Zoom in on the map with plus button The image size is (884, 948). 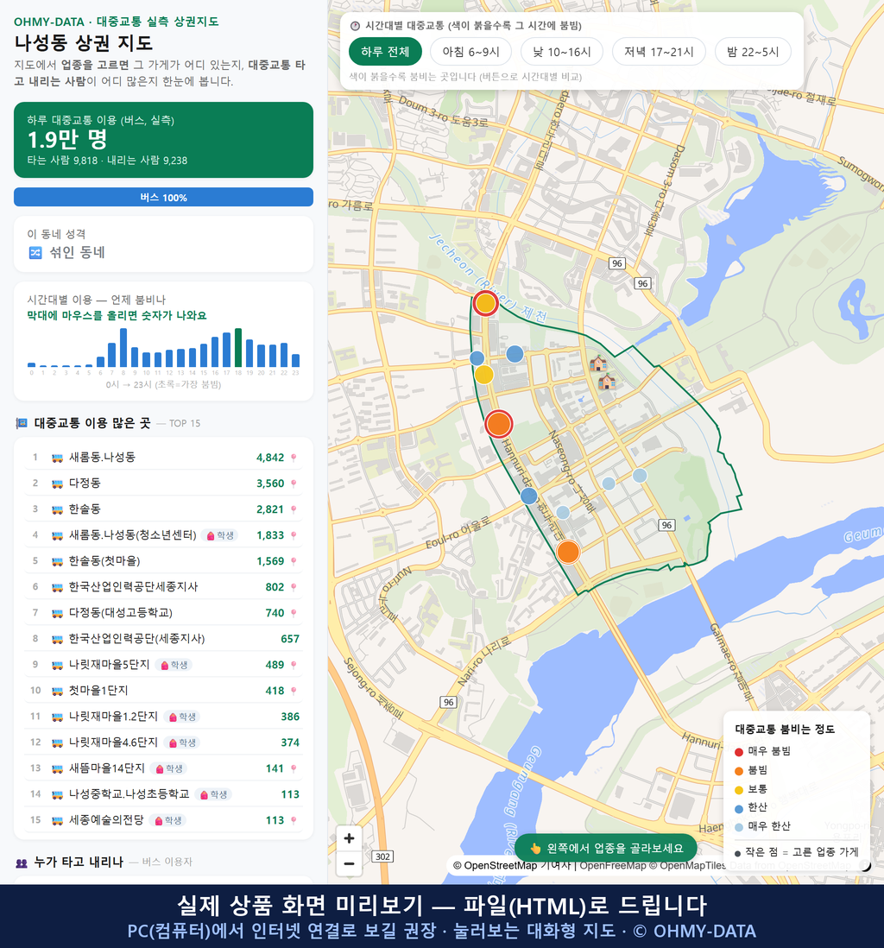point(349,838)
